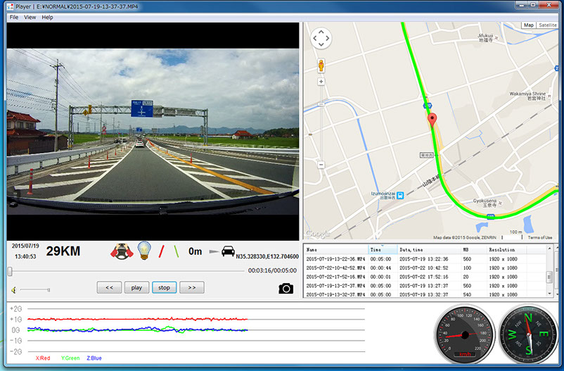
Task: Click the front car distance icon
Action: coord(228,251)
